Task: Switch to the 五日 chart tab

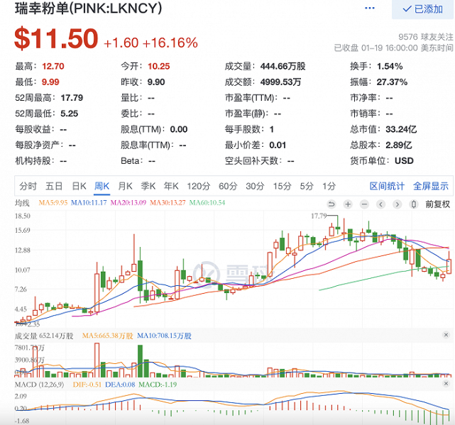Action: click(54, 186)
